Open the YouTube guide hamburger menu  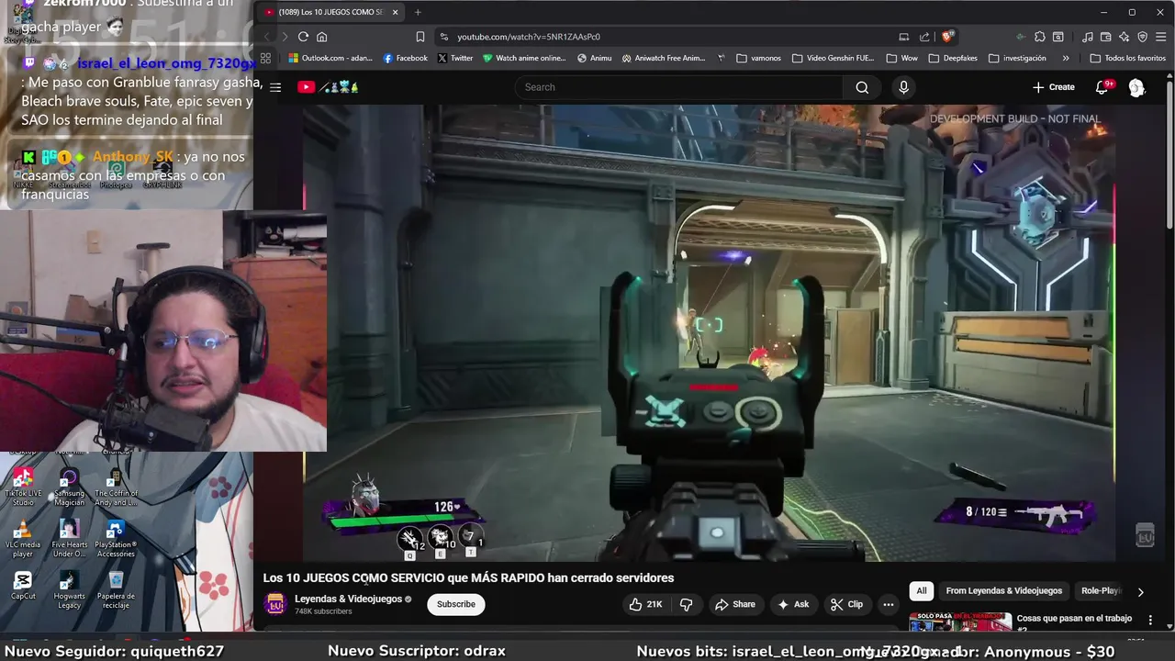click(x=275, y=87)
